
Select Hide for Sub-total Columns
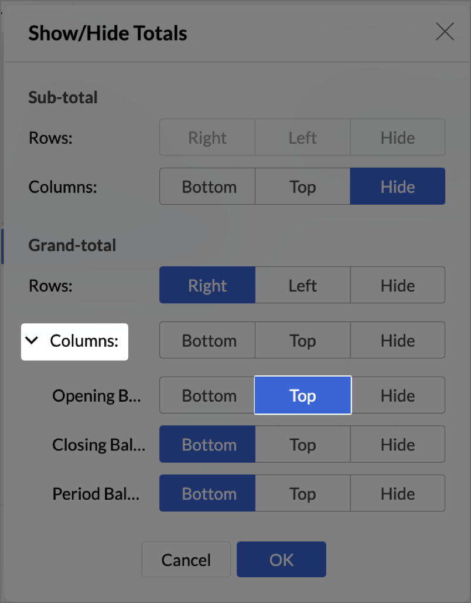tap(397, 187)
